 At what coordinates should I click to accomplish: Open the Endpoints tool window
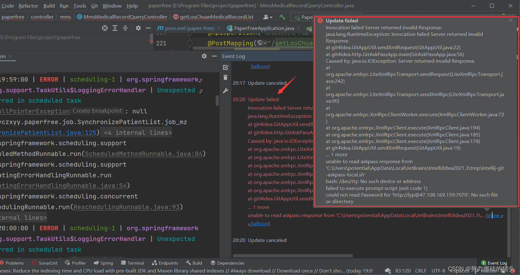coord(165,263)
